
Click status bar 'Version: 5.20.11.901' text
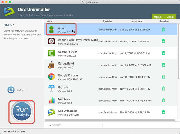point(14,131)
